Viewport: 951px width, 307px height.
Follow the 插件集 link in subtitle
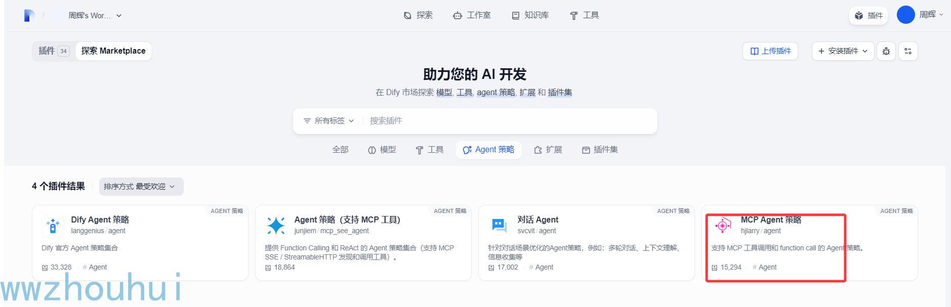pos(560,93)
